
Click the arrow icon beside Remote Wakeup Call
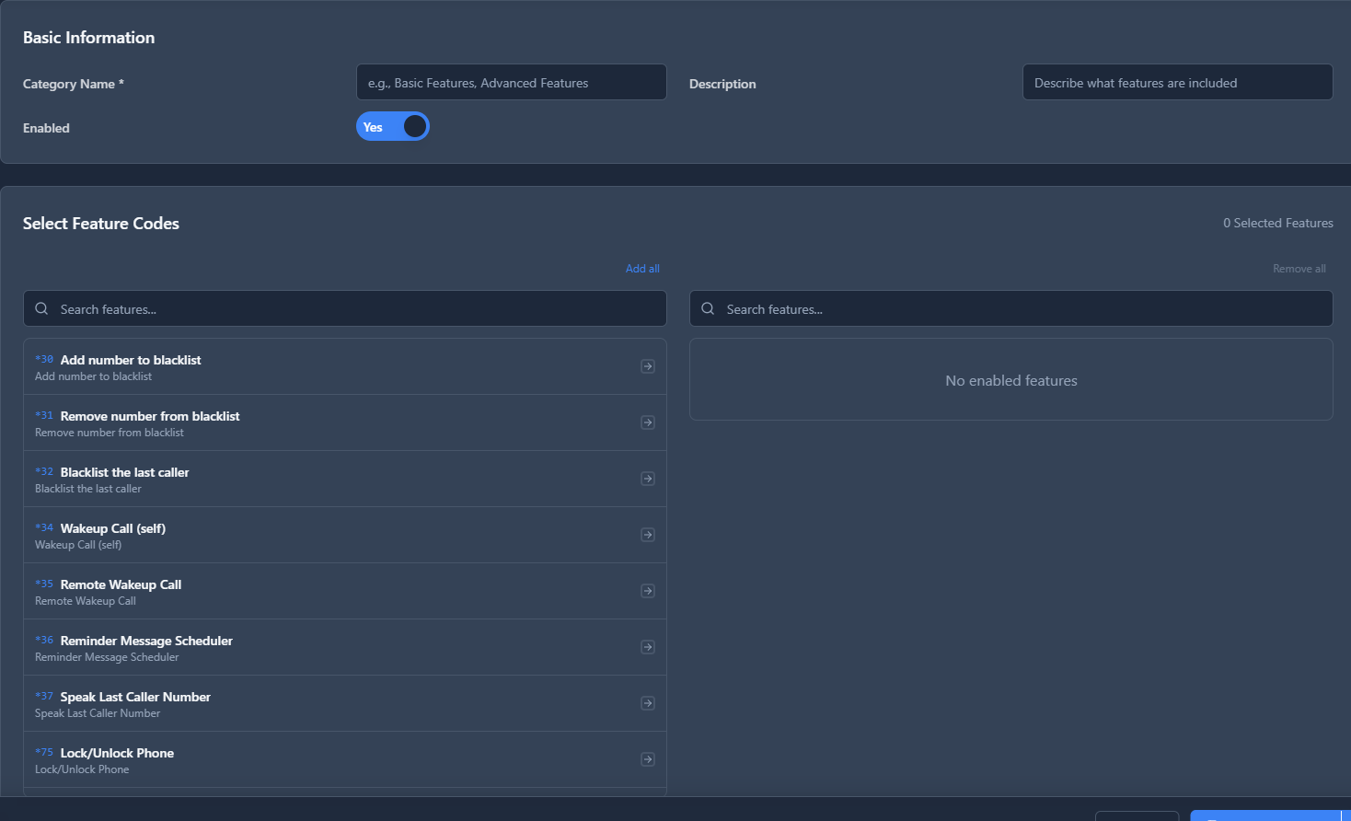pyautogui.click(x=647, y=591)
